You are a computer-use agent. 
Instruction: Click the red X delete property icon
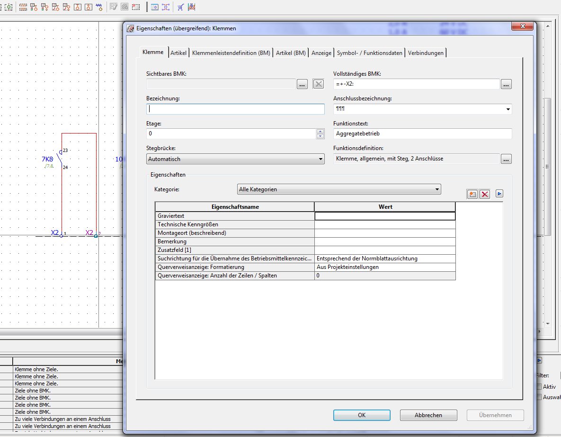click(484, 194)
